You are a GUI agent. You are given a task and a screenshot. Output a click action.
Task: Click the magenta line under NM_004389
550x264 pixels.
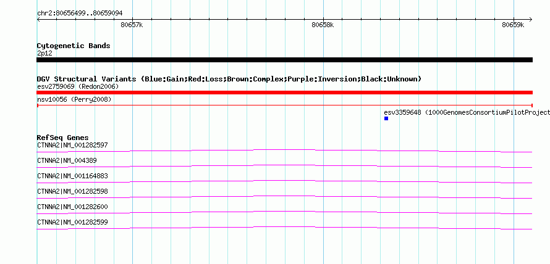coord(284,166)
